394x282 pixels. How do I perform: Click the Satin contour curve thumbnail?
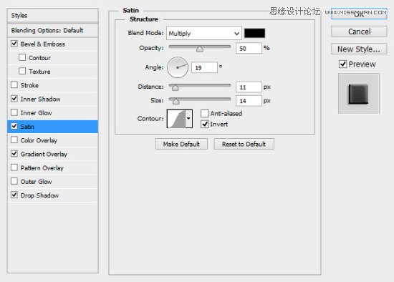[x=176, y=119]
